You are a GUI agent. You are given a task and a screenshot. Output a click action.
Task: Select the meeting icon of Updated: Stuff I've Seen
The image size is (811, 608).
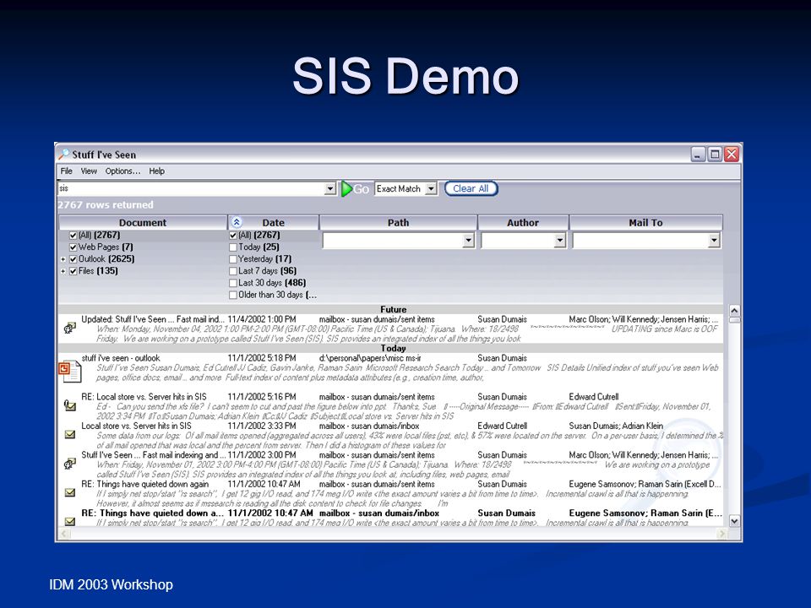pos(70,328)
